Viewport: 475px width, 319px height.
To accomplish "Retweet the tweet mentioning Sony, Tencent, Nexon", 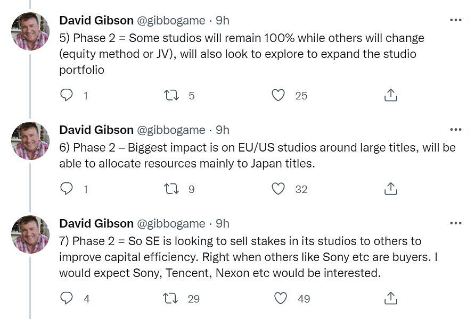I will point(171,298).
